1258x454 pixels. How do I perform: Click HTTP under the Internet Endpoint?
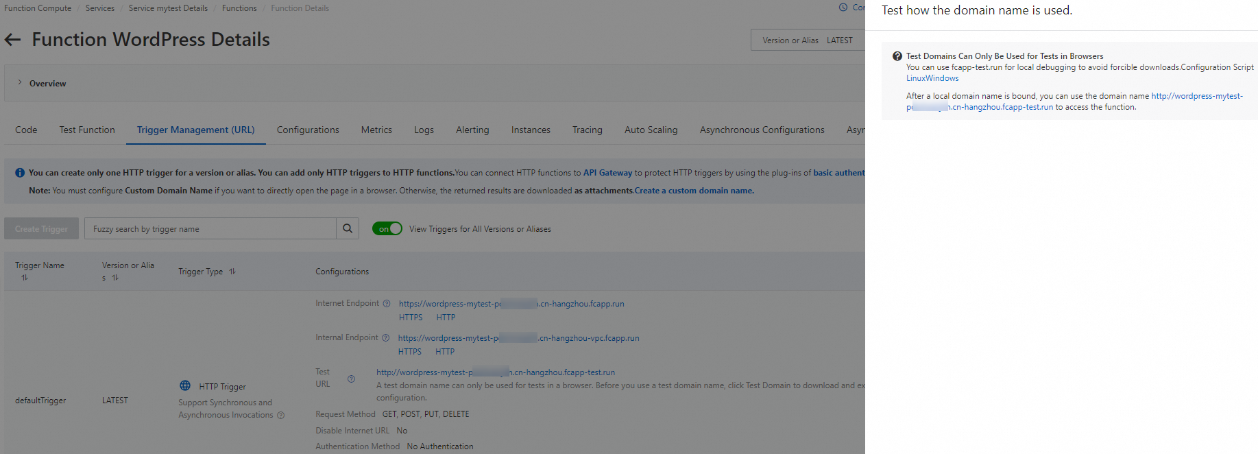[446, 318]
